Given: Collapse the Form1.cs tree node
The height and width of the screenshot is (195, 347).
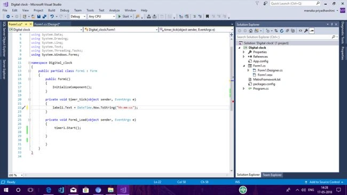Looking at the screenshot, I should click(x=244, y=66).
